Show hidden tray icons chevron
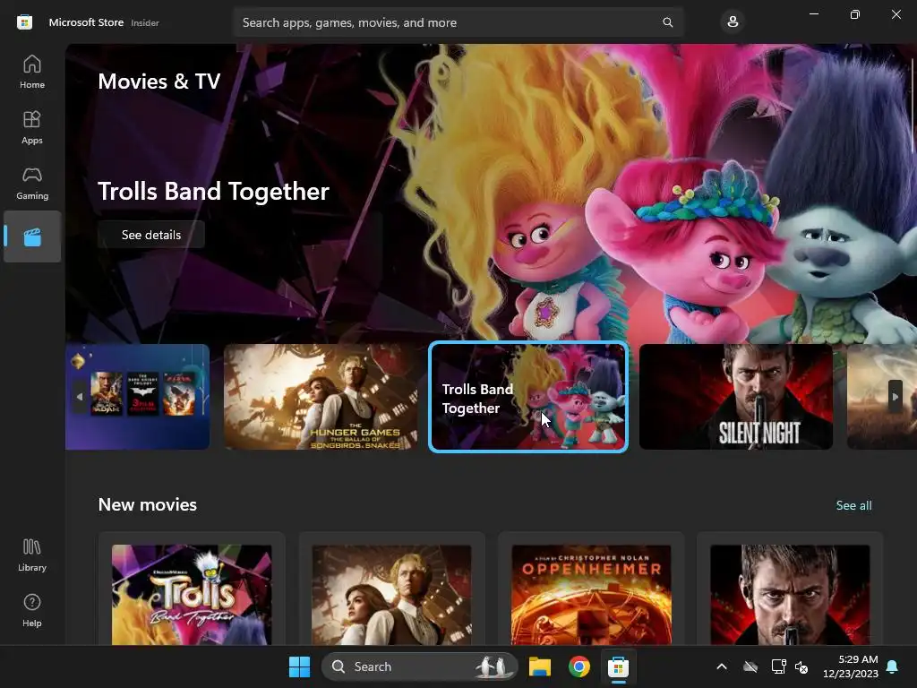Image resolution: width=917 pixels, height=688 pixels. coord(722,666)
